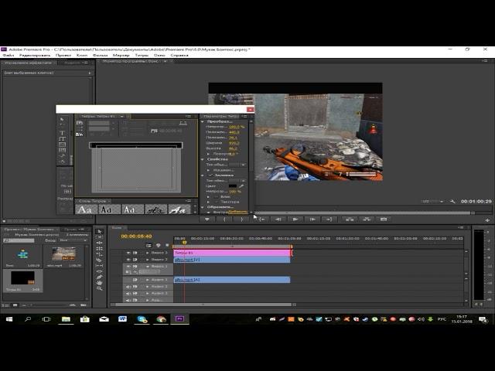
Task: Select the Hand tool
Action: point(100,283)
